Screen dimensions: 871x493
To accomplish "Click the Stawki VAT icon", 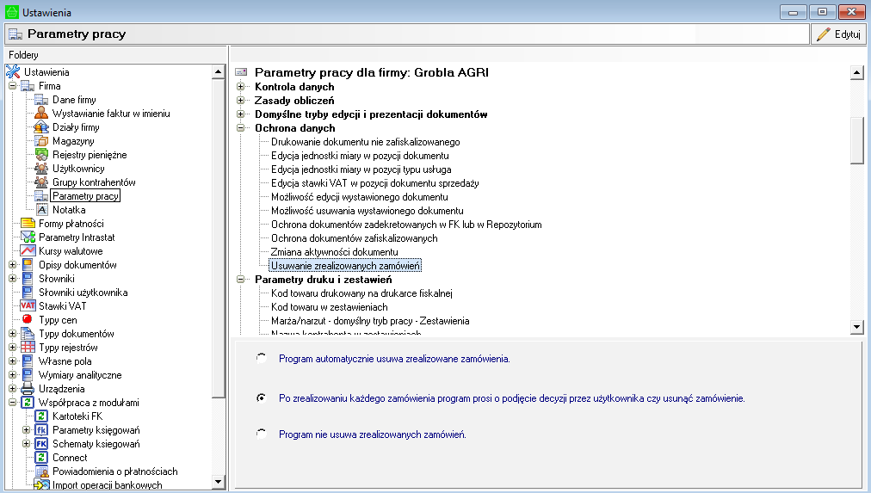I will click(28, 306).
